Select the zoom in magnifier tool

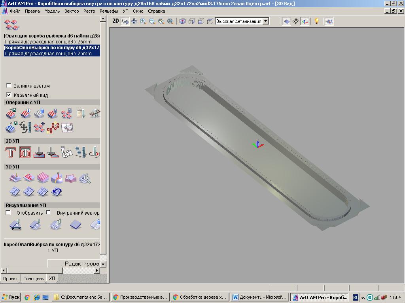point(143,21)
